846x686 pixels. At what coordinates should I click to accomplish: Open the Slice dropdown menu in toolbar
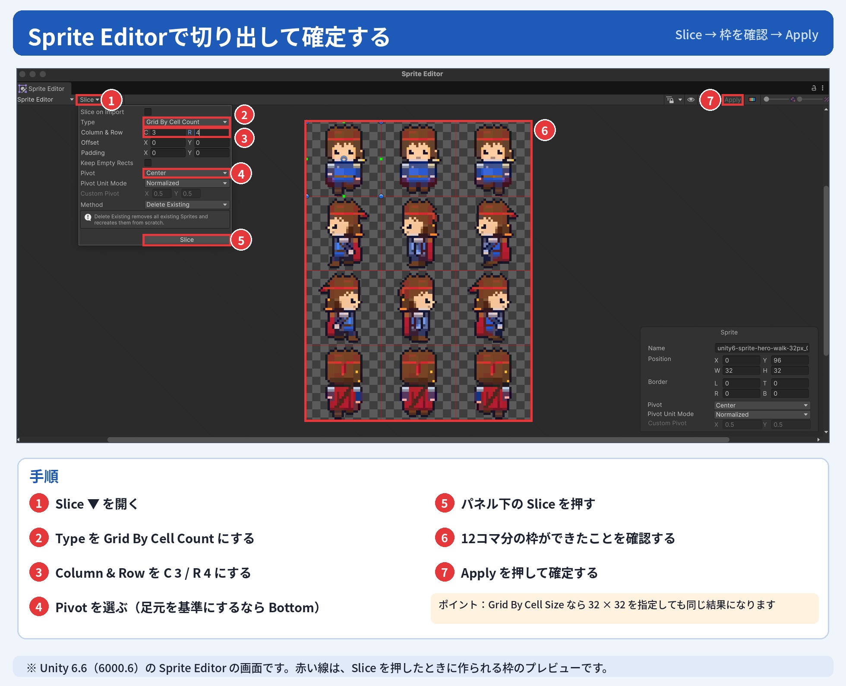click(89, 100)
